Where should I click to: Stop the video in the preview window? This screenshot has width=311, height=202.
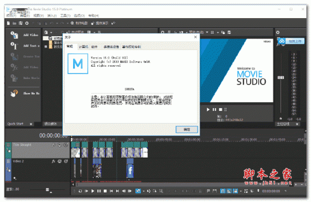pos(220,110)
